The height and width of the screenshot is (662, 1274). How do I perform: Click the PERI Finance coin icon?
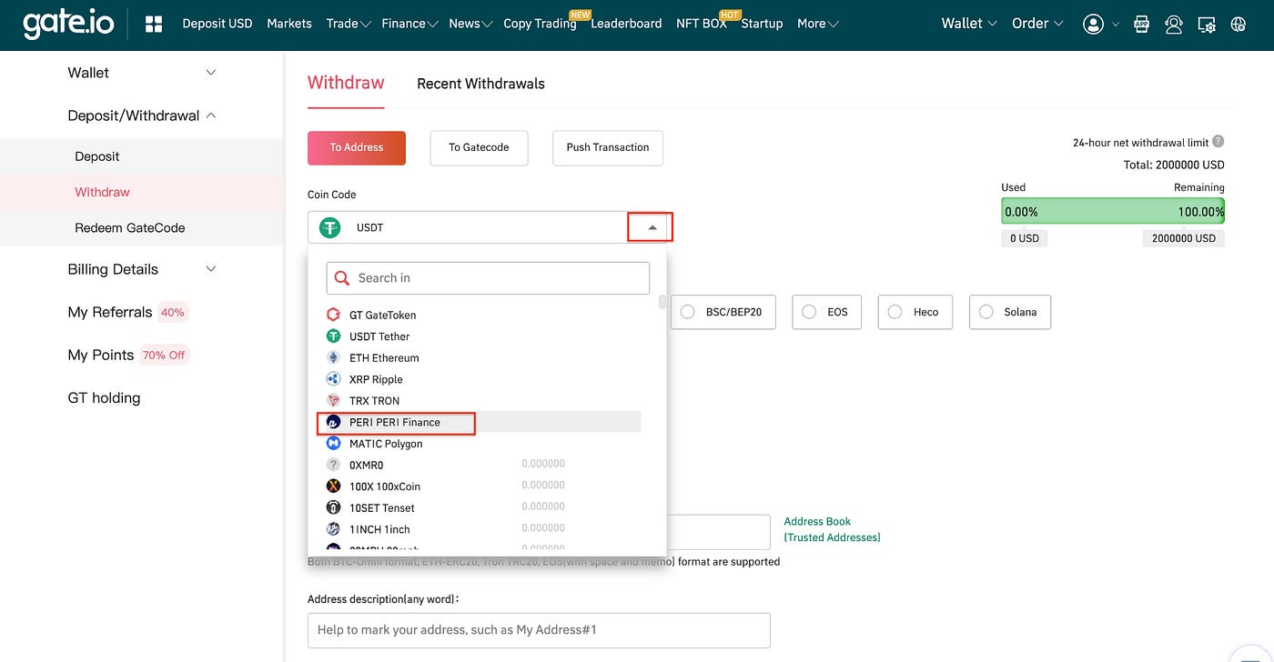tap(333, 422)
